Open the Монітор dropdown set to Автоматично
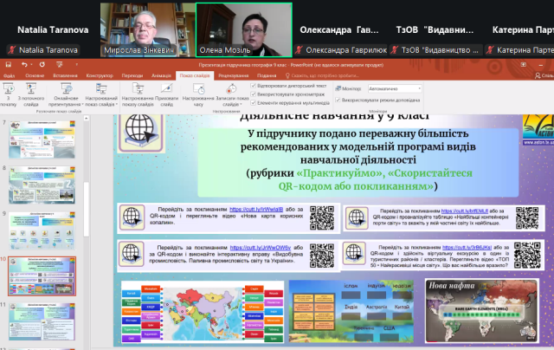This screenshot has width=554, height=350. point(395,88)
